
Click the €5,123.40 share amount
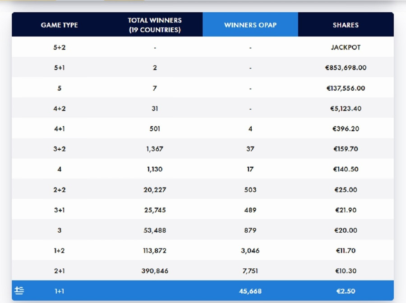point(346,109)
